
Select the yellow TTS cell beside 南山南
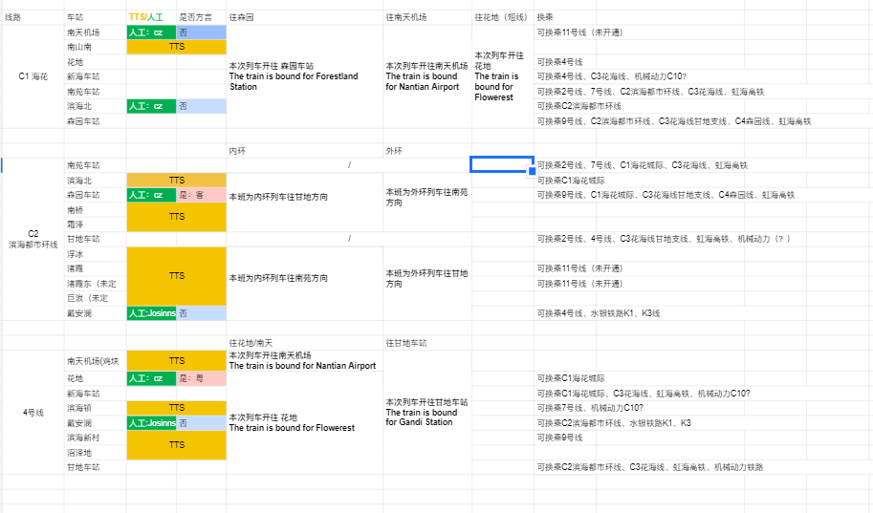[177, 47]
